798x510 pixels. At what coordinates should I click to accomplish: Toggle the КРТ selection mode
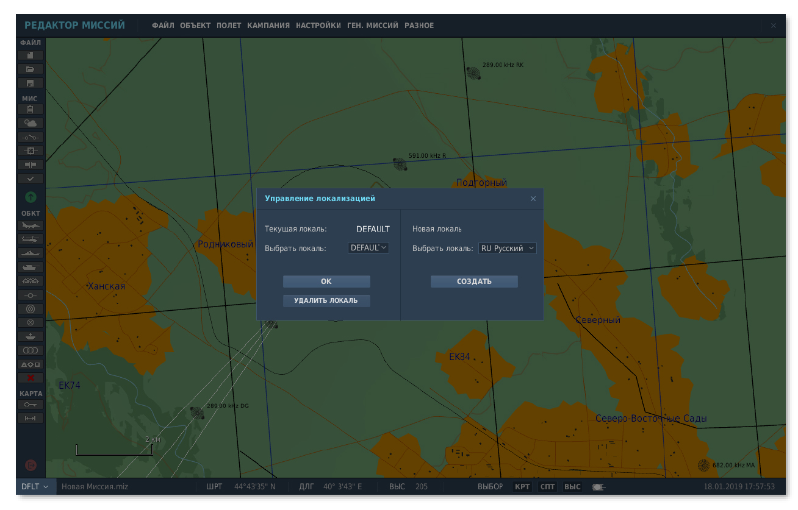[x=522, y=487]
